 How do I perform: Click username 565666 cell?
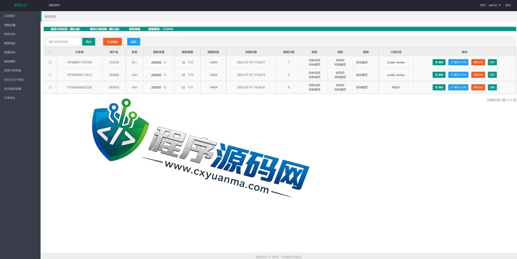coord(114,75)
